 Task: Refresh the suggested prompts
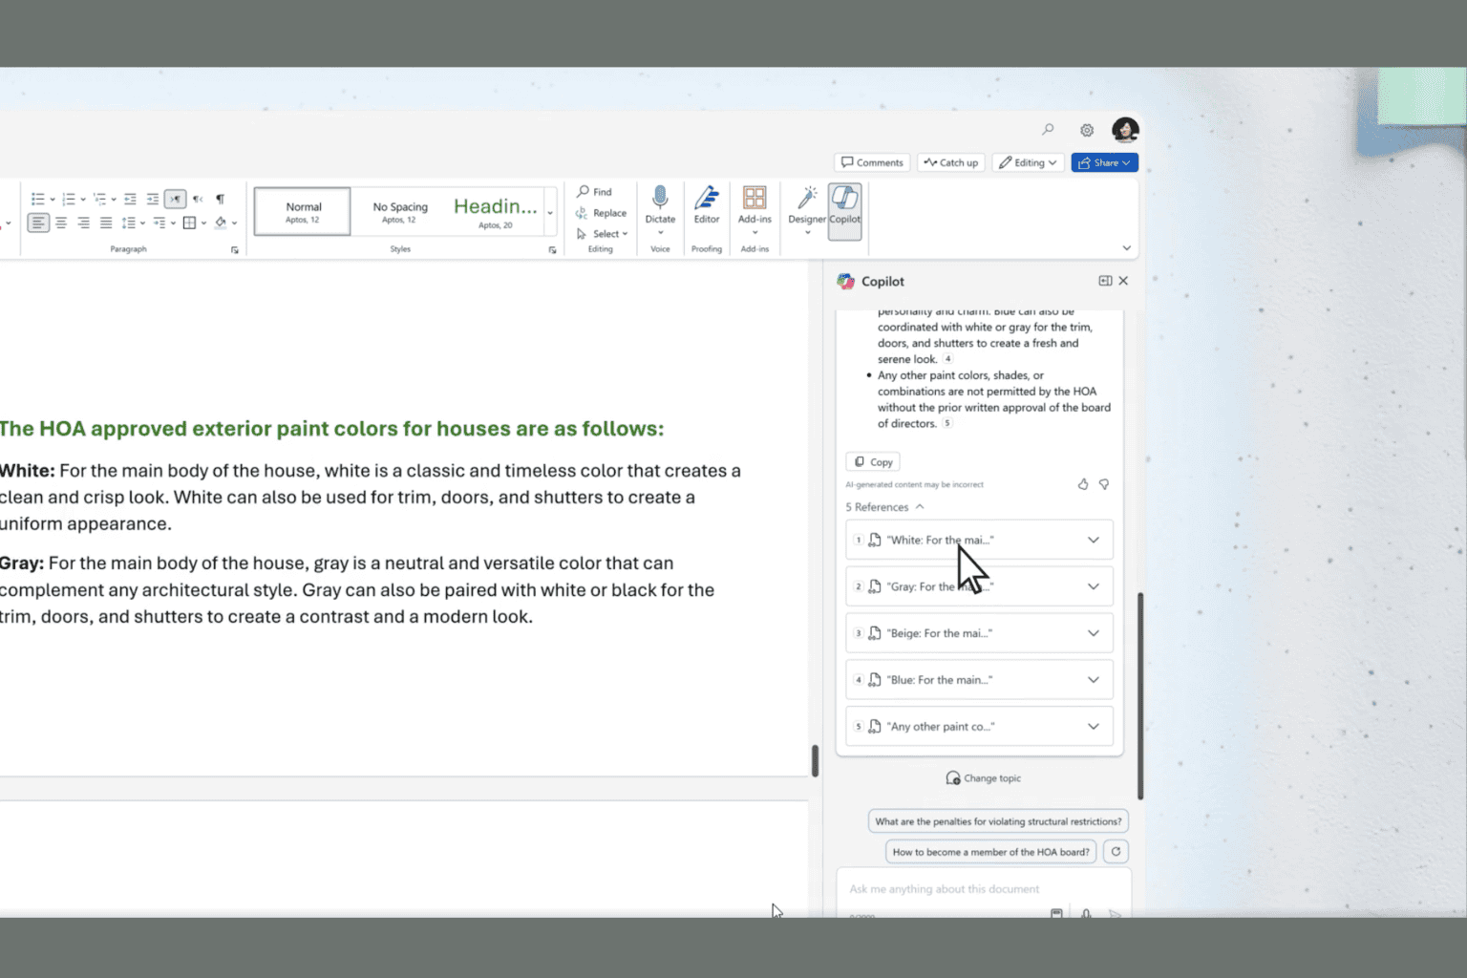click(x=1116, y=852)
